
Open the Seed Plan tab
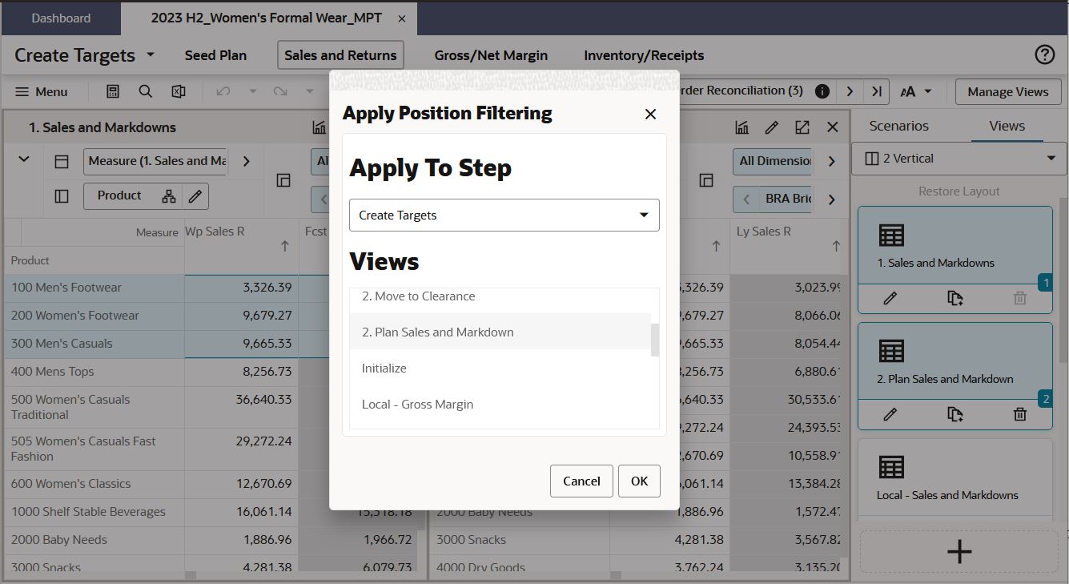point(215,54)
